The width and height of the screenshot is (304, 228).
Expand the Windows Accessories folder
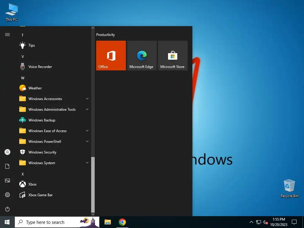click(x=54, y=99)
